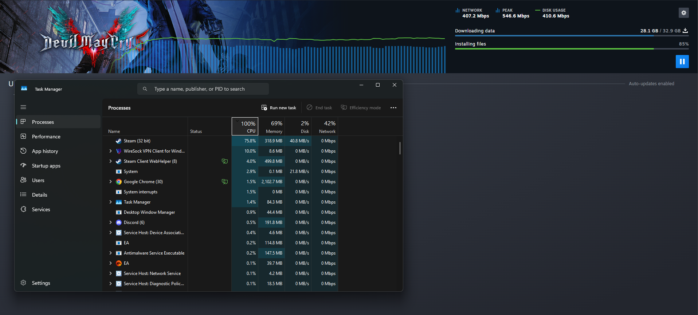Screen dimensions: 698x315
Task: Pause the Devil May Cry 5 download
Action: pos(682,62)
